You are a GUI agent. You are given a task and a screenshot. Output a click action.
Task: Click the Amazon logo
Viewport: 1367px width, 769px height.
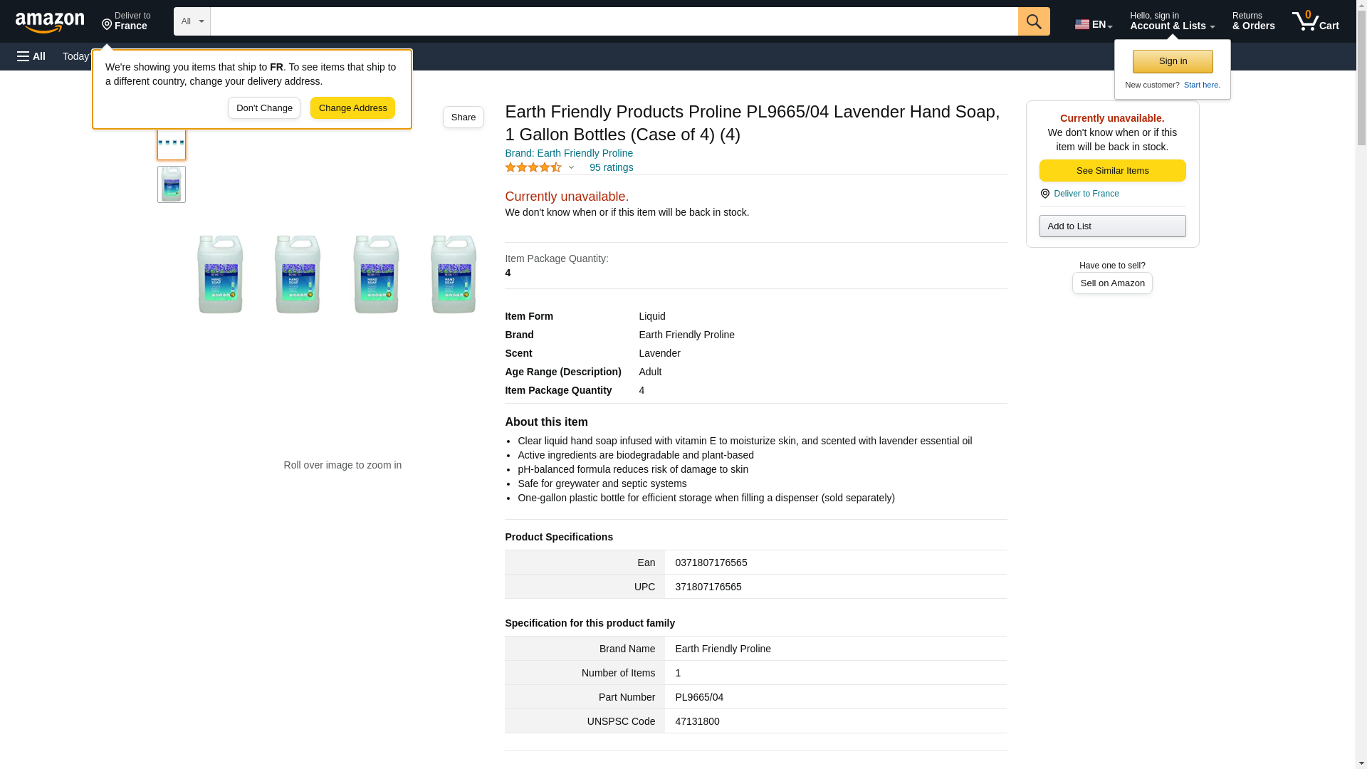pos(50,22)
